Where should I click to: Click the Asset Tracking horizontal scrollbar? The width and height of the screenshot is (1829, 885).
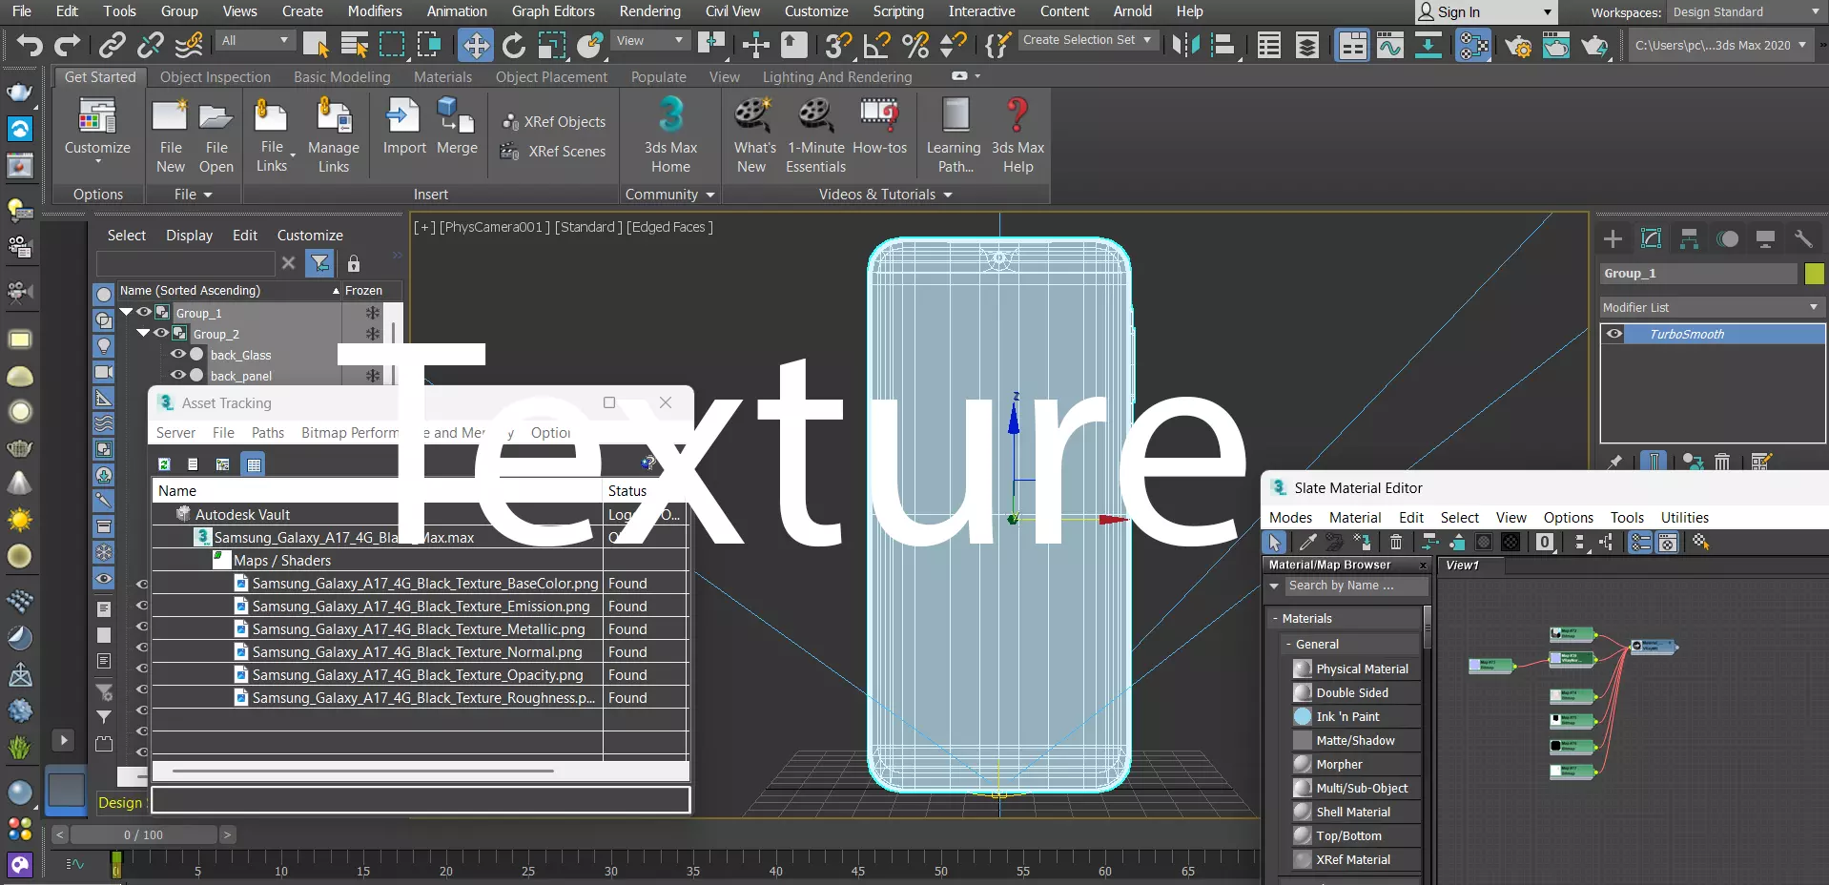(x=362, y=771)
